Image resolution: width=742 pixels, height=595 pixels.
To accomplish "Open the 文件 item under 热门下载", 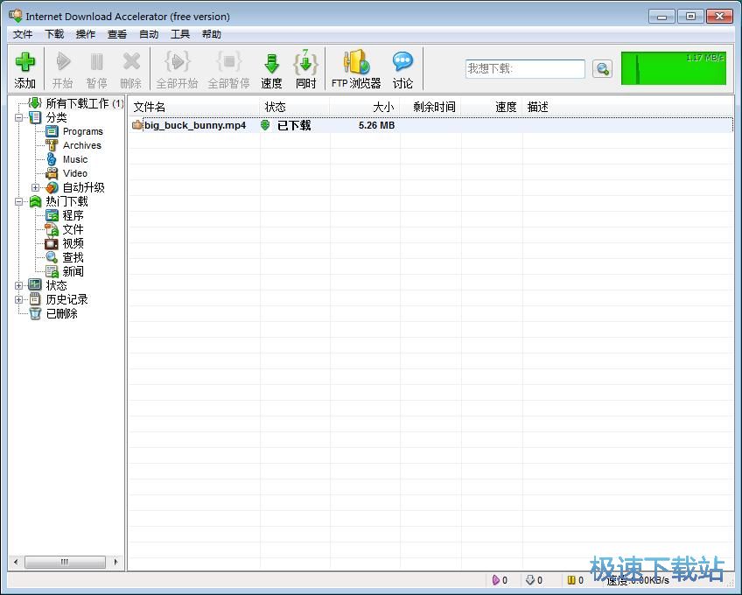I will (73, 229).
